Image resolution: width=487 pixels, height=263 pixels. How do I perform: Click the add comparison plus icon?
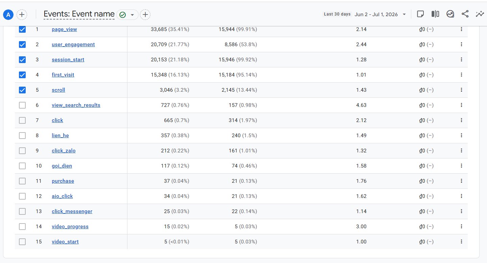tap(22, 14)
